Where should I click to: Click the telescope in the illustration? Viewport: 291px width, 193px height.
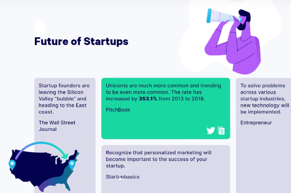[224, 16]
